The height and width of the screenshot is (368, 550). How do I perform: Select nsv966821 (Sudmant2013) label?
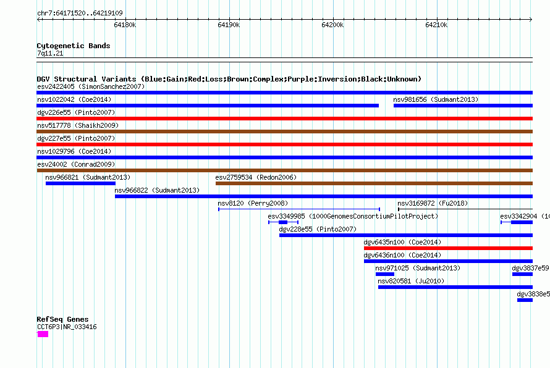(88, 177)
